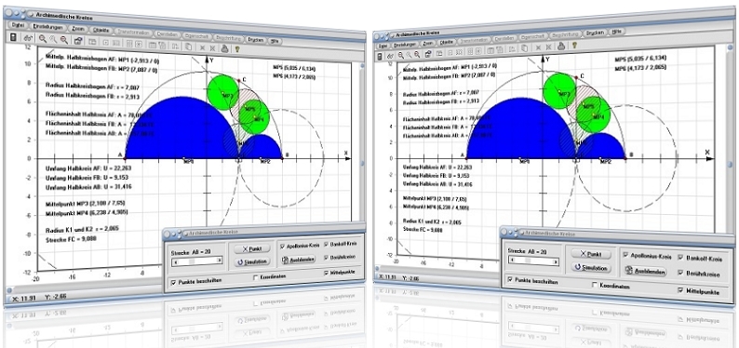This screenshot has width=739, height=348.
Task: Click the zoom-in magnifier in right window toolbar
Action: [x=401, y=55]
